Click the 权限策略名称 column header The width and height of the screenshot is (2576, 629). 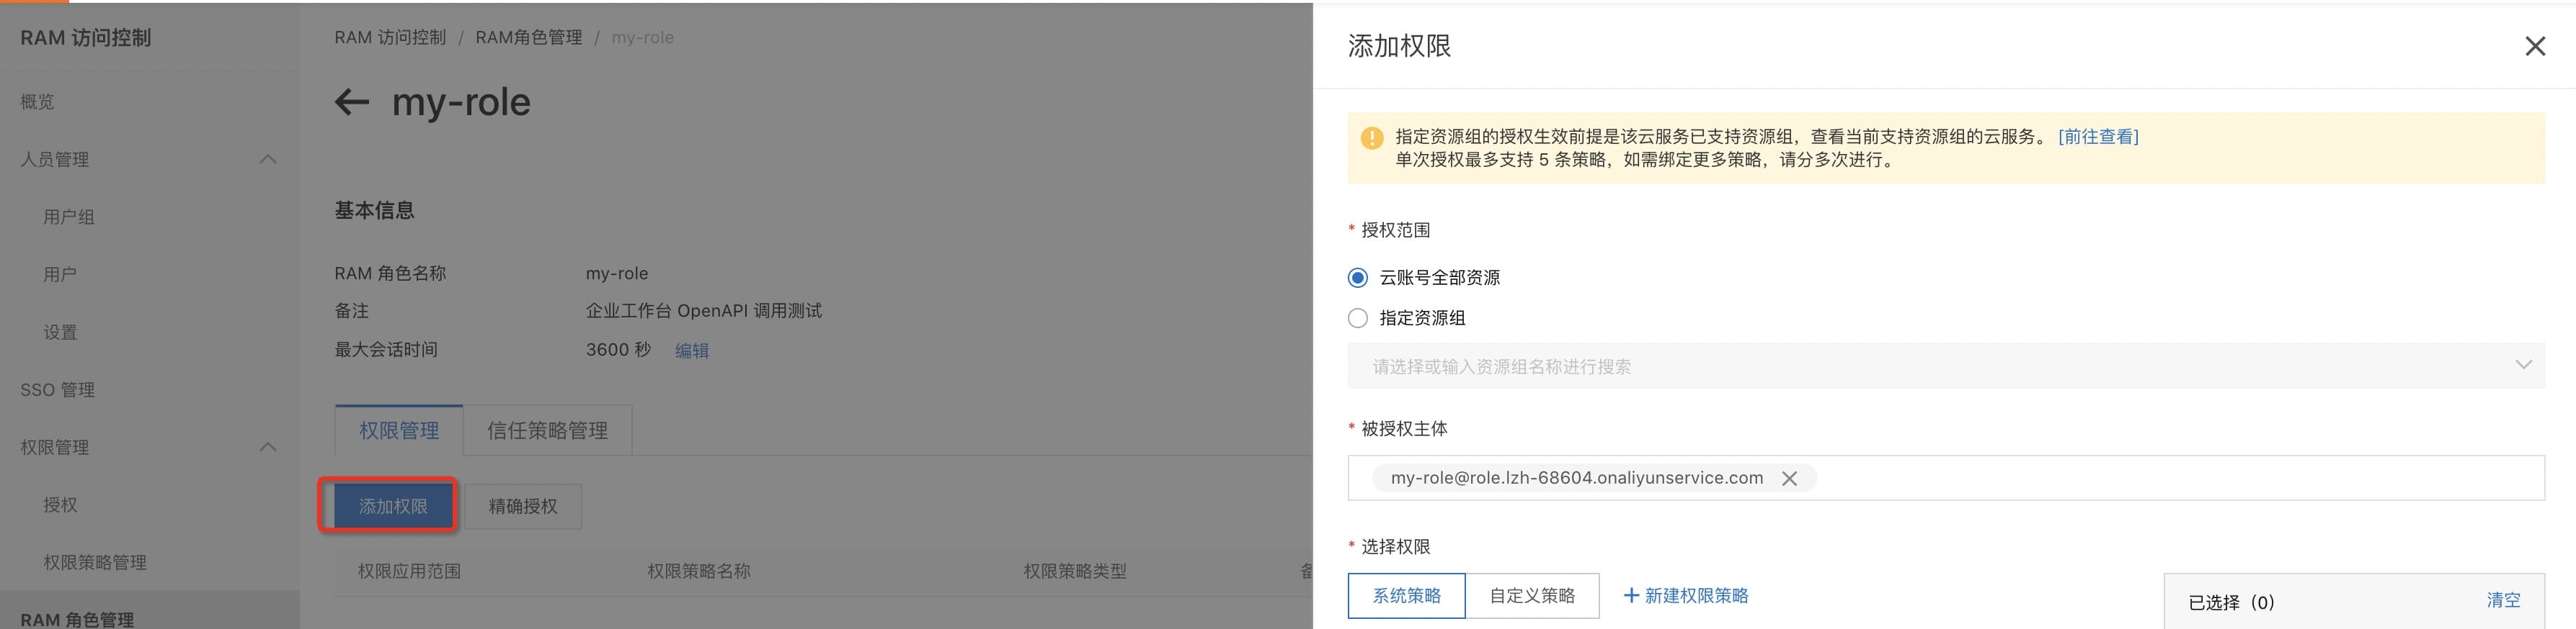point(699,571)
